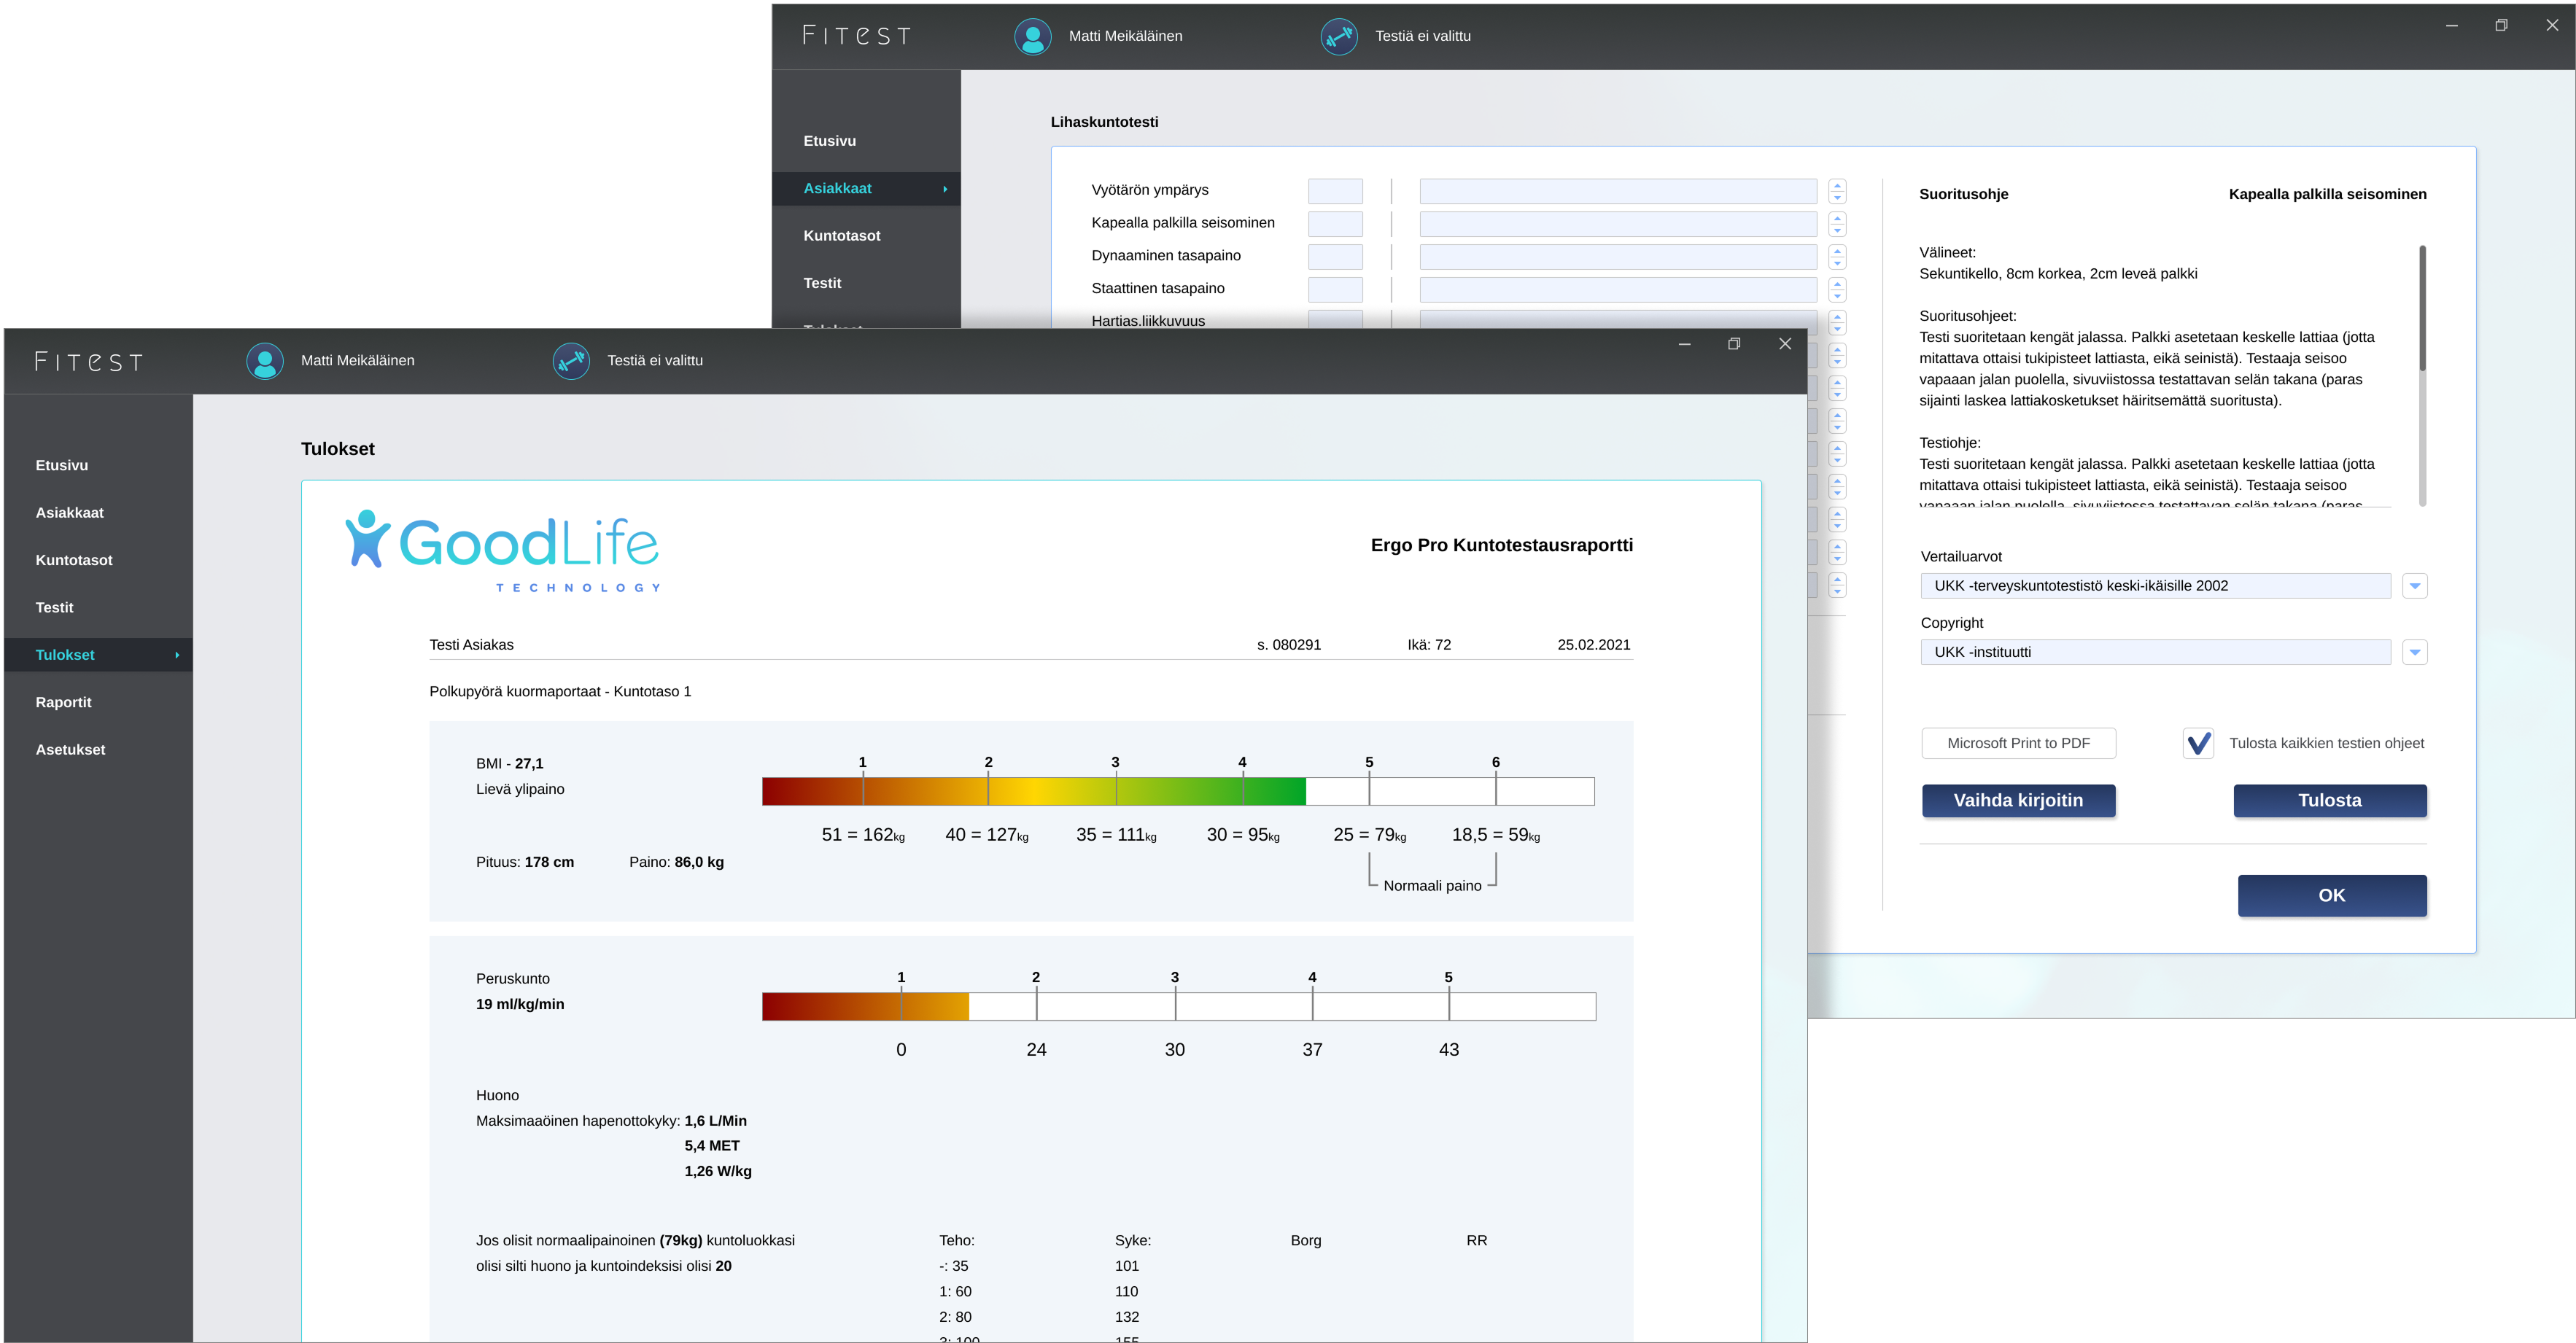The height and width of the screenshot is (1343, 2576).
Task: Open Testit in front window sidebar
Action: [55, 608]
